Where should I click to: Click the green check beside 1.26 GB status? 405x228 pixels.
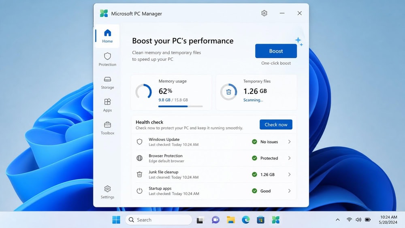[254, 175]
